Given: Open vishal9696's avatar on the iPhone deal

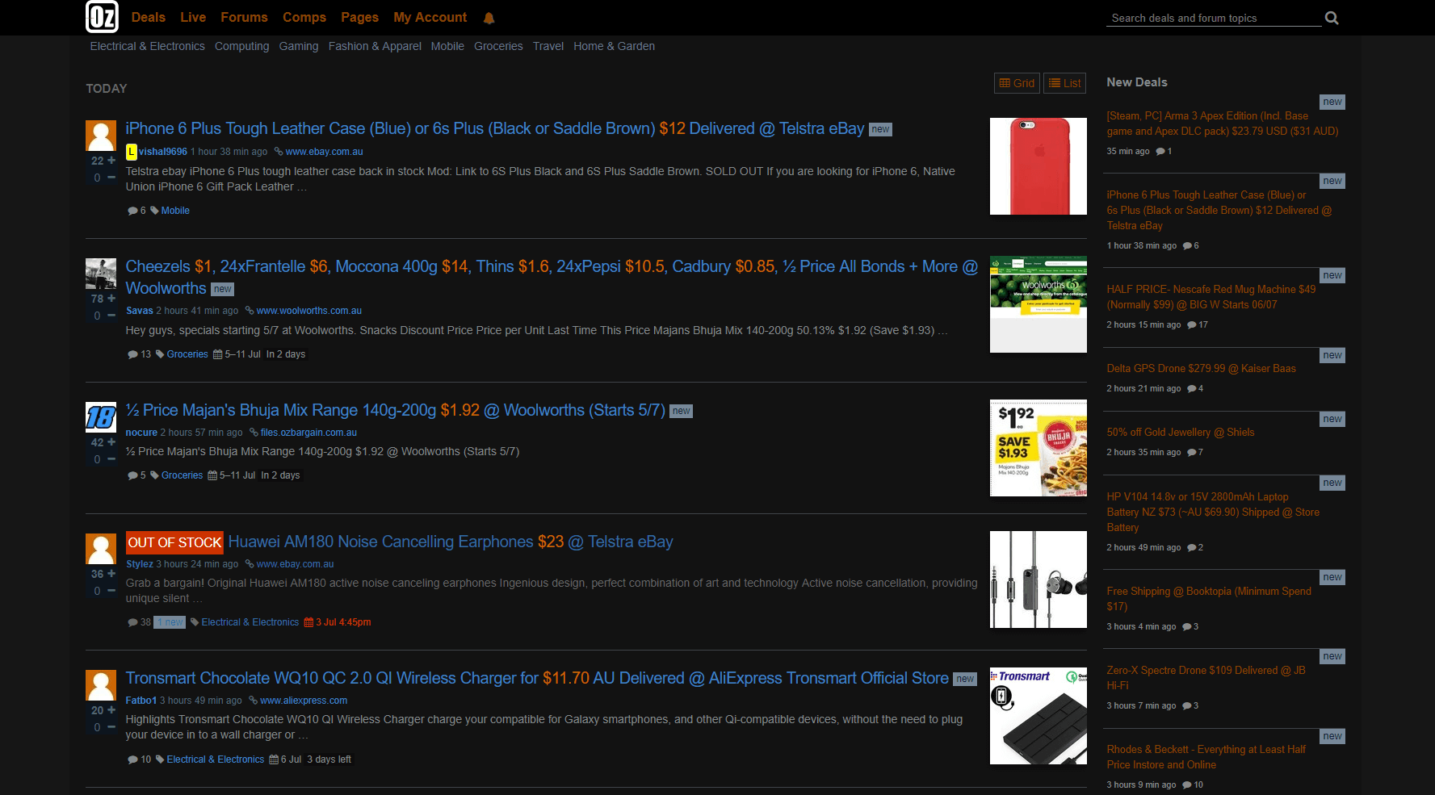Looking at the screenshot, I should 101,136.
